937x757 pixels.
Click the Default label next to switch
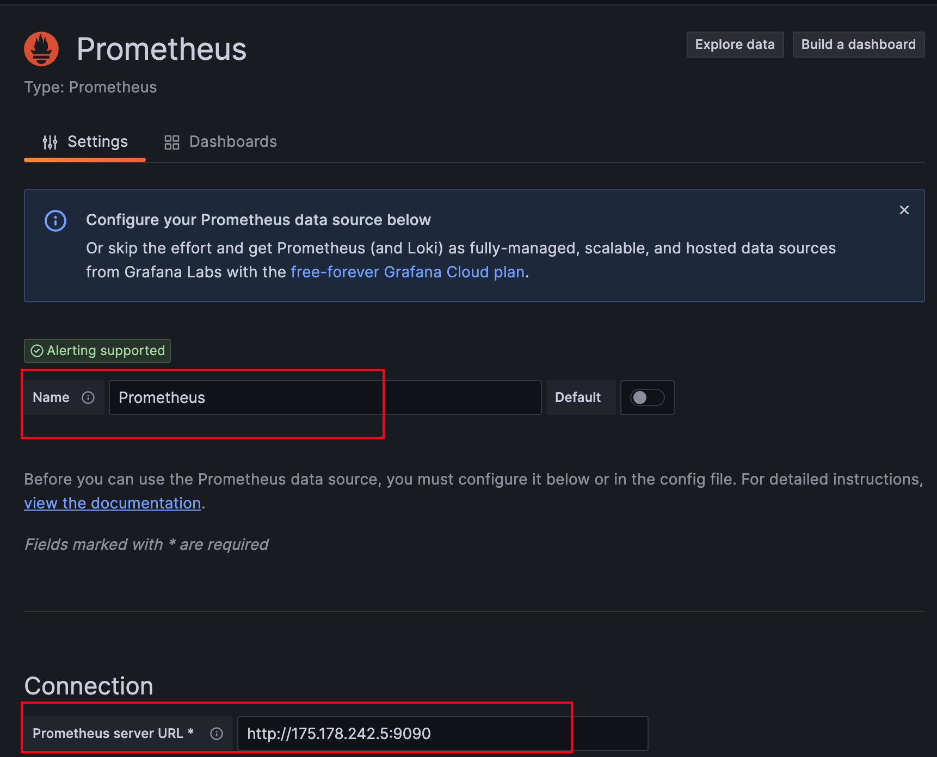[x=578, y=398]
